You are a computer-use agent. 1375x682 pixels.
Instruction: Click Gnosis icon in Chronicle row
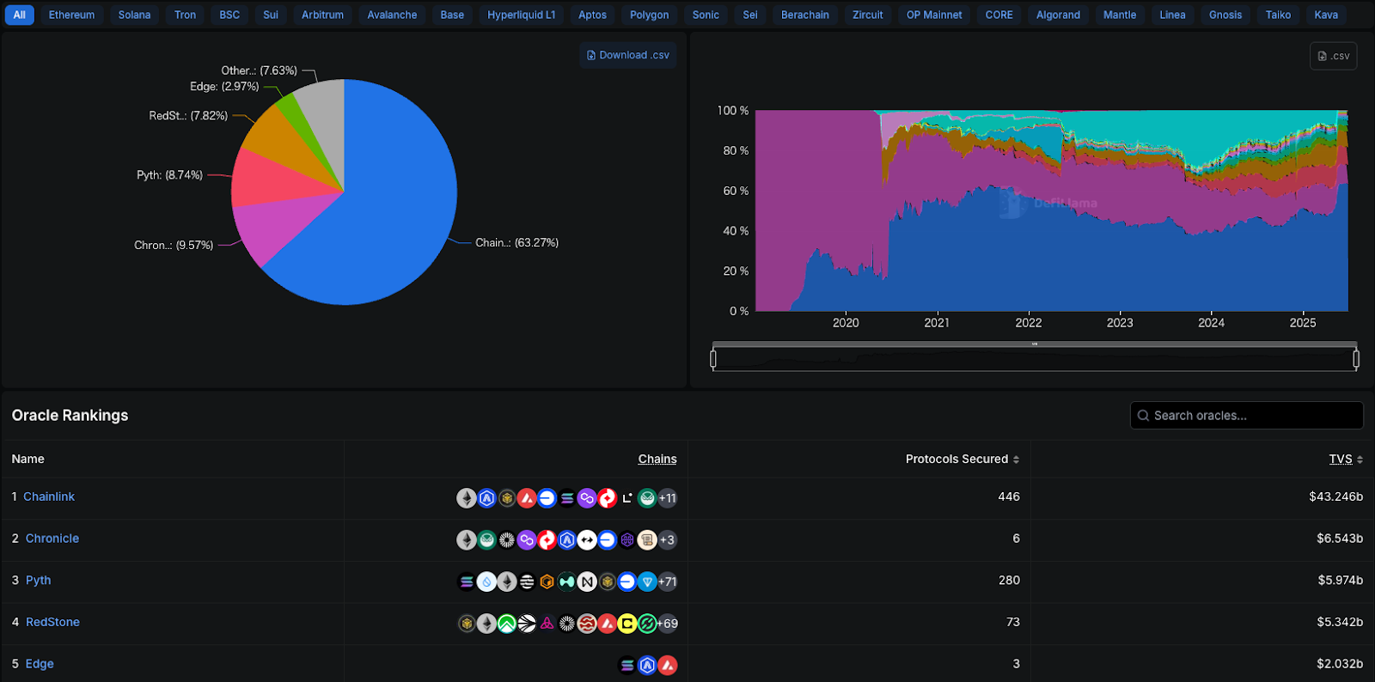click(x=486, y=539)
